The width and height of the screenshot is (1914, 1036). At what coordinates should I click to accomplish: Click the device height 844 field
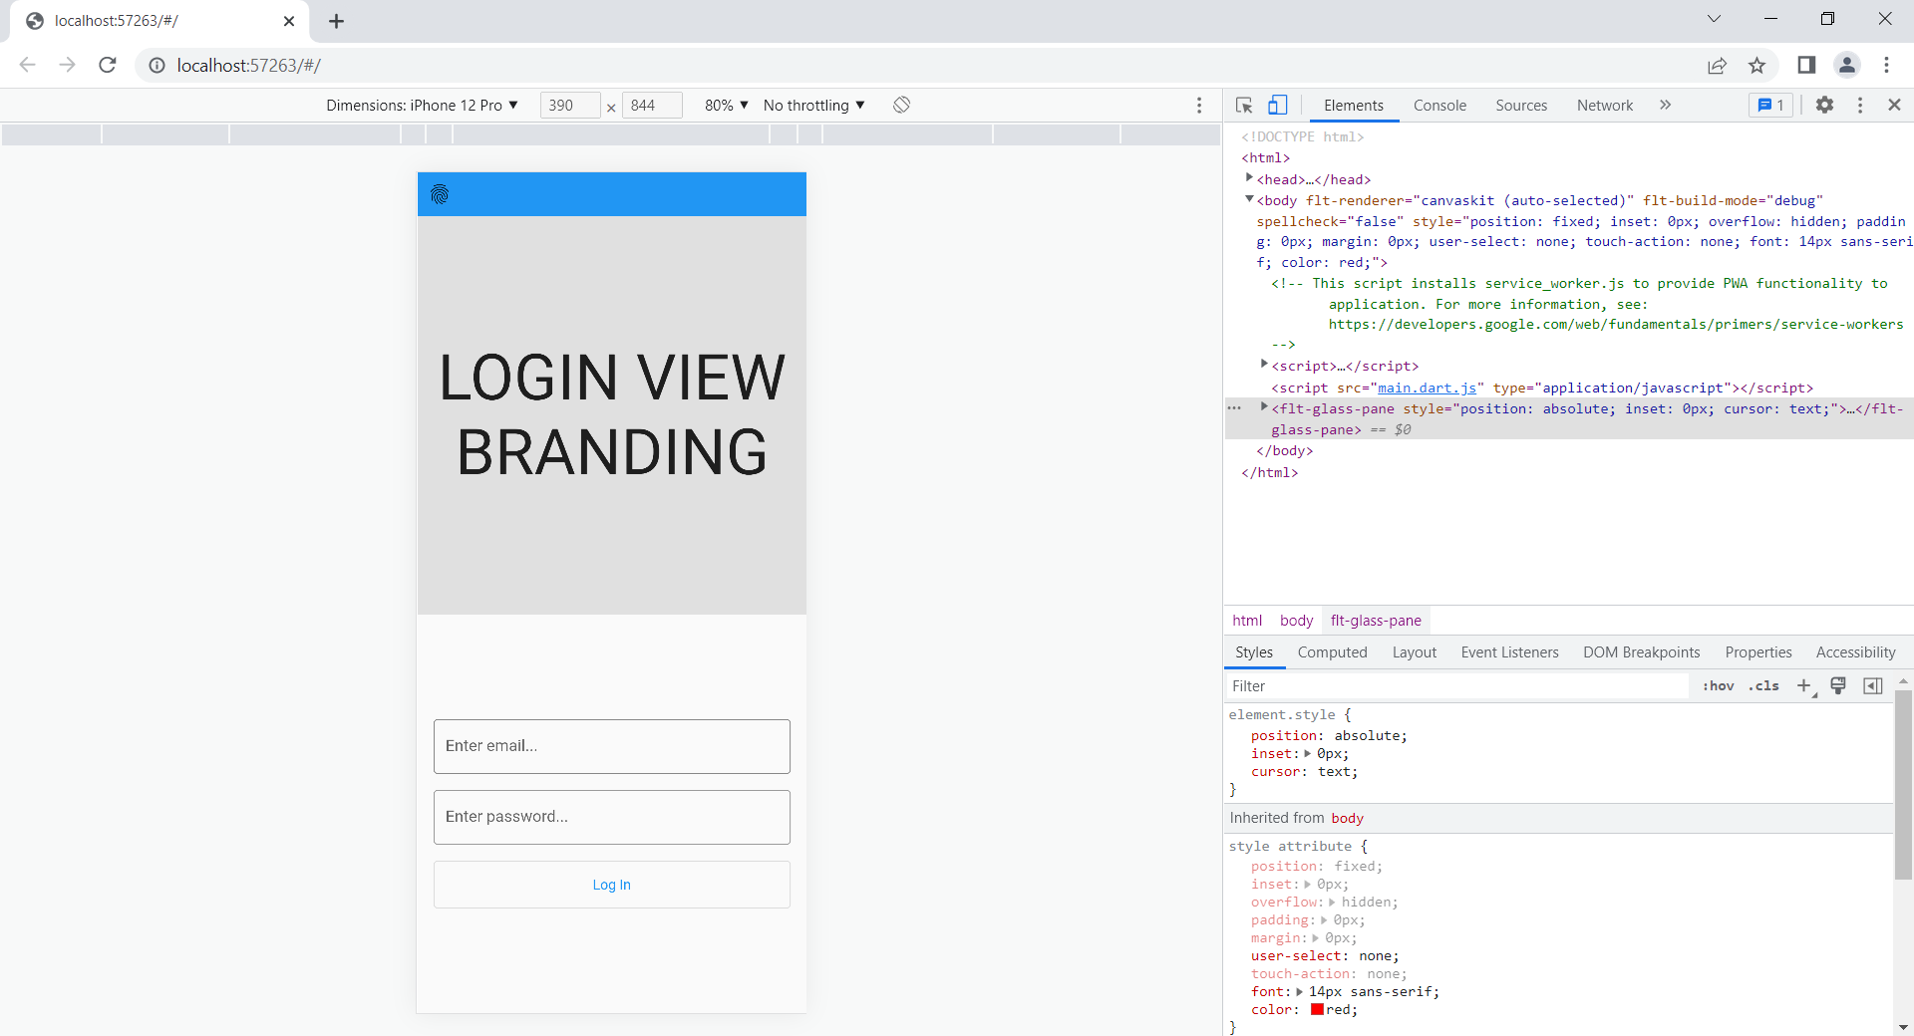pos(652,105)
